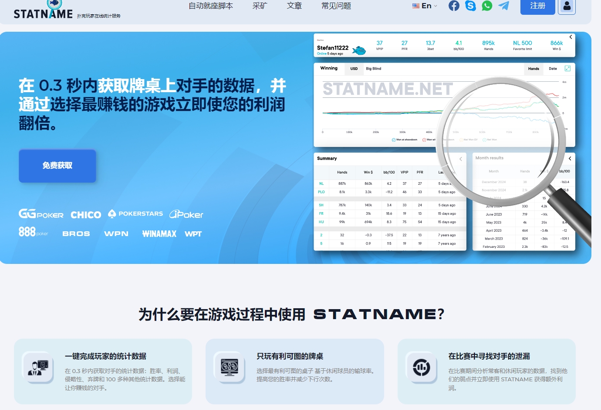Switch Winning chart to Big Blind

pos(374,69)
